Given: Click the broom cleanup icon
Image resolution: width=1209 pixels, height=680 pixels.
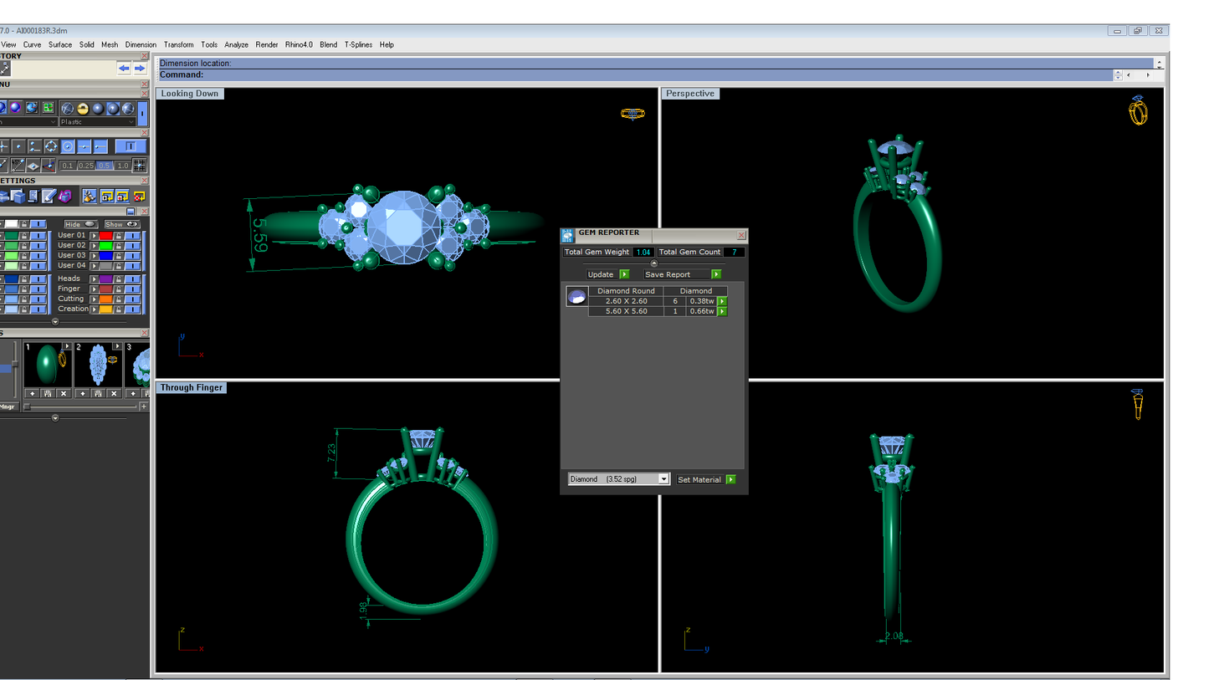Looking at the screenshot, I should point(89,196).
